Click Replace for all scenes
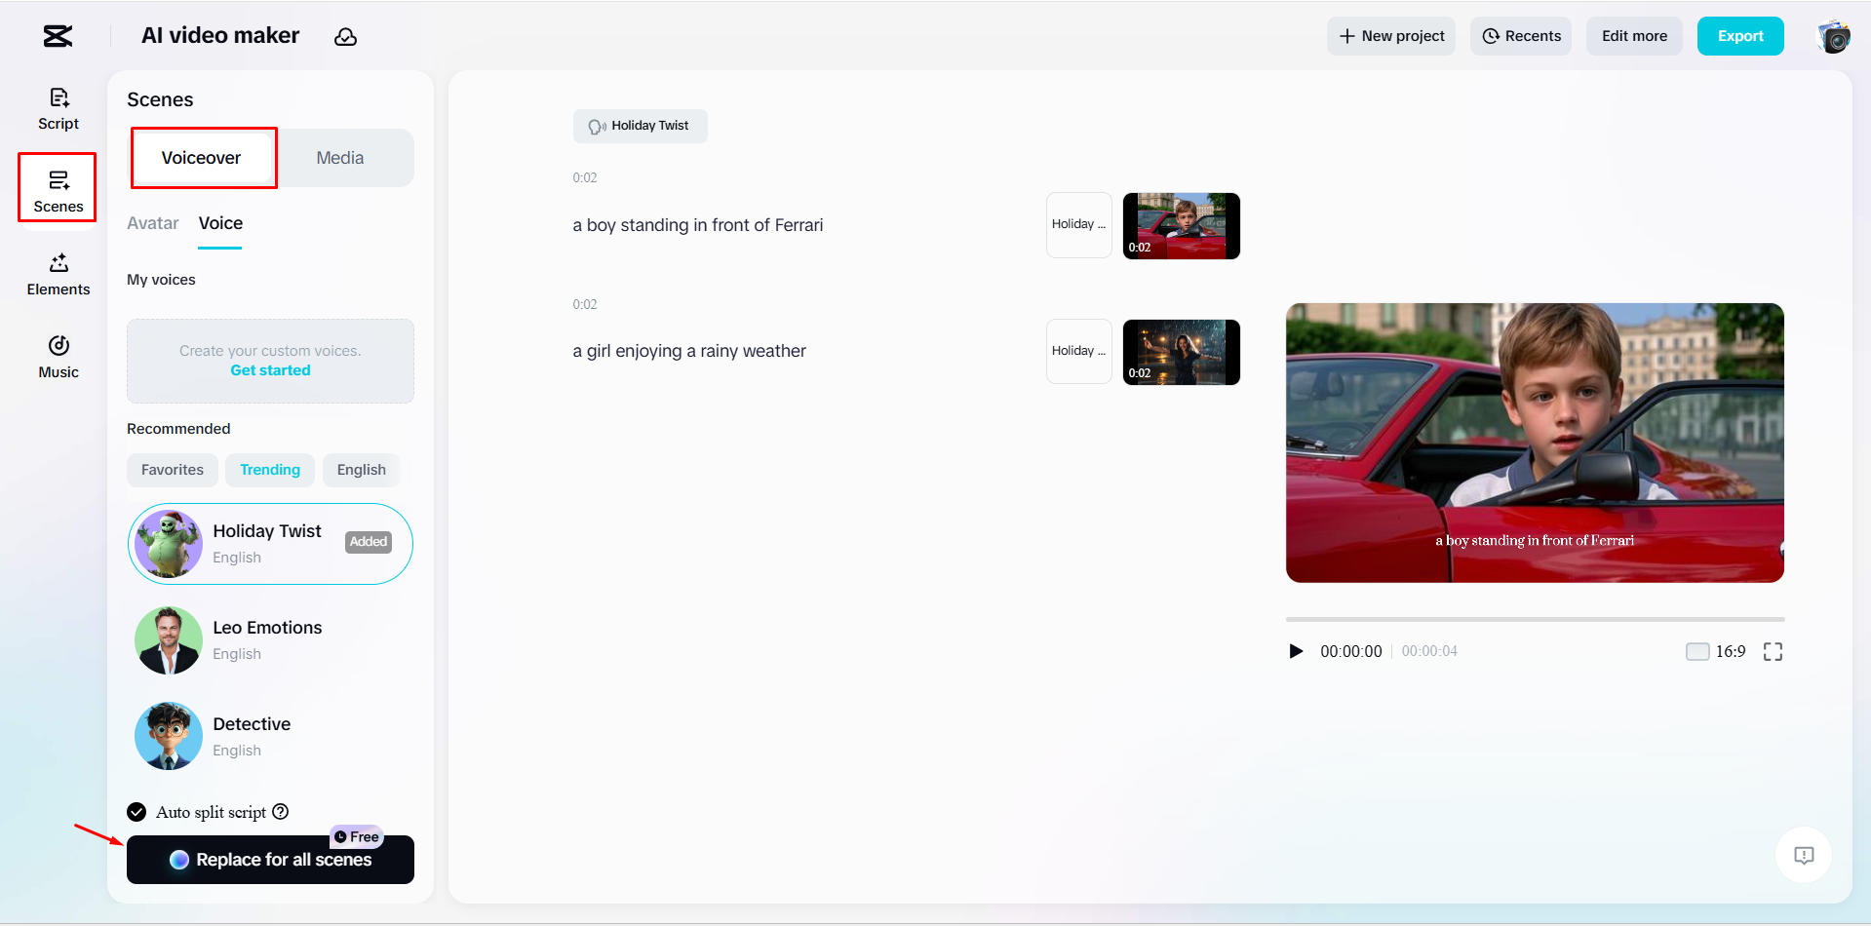 [270, 859]
